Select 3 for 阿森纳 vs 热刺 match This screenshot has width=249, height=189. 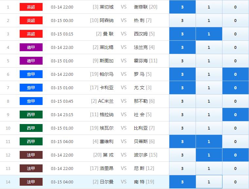(182, 20)
